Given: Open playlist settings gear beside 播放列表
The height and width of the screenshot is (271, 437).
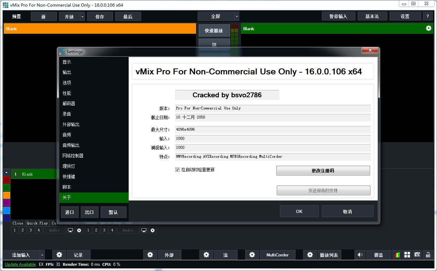Looking at the screenshot, I should (310, 255).
